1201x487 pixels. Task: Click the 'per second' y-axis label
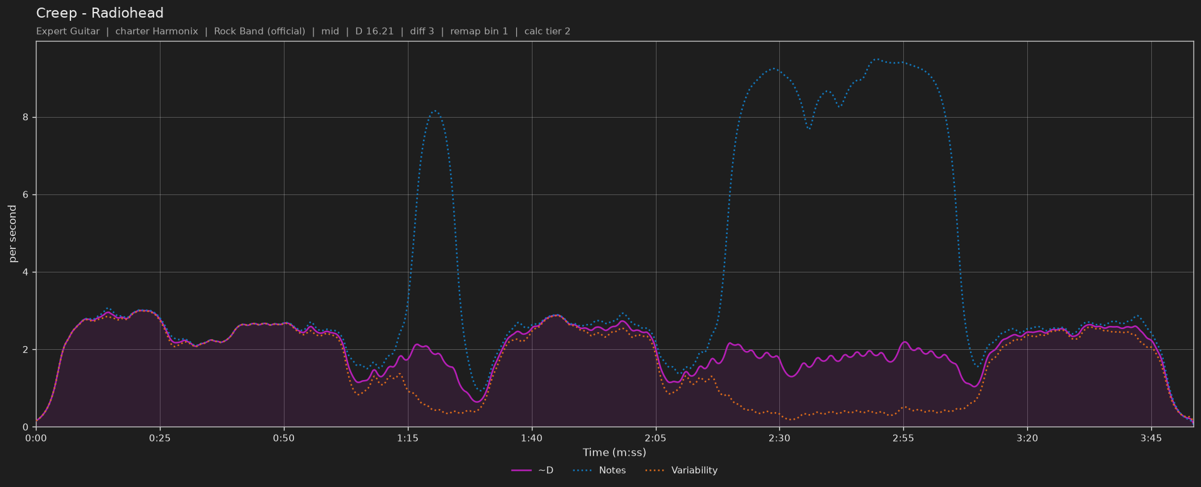click(x=13, y=233)
